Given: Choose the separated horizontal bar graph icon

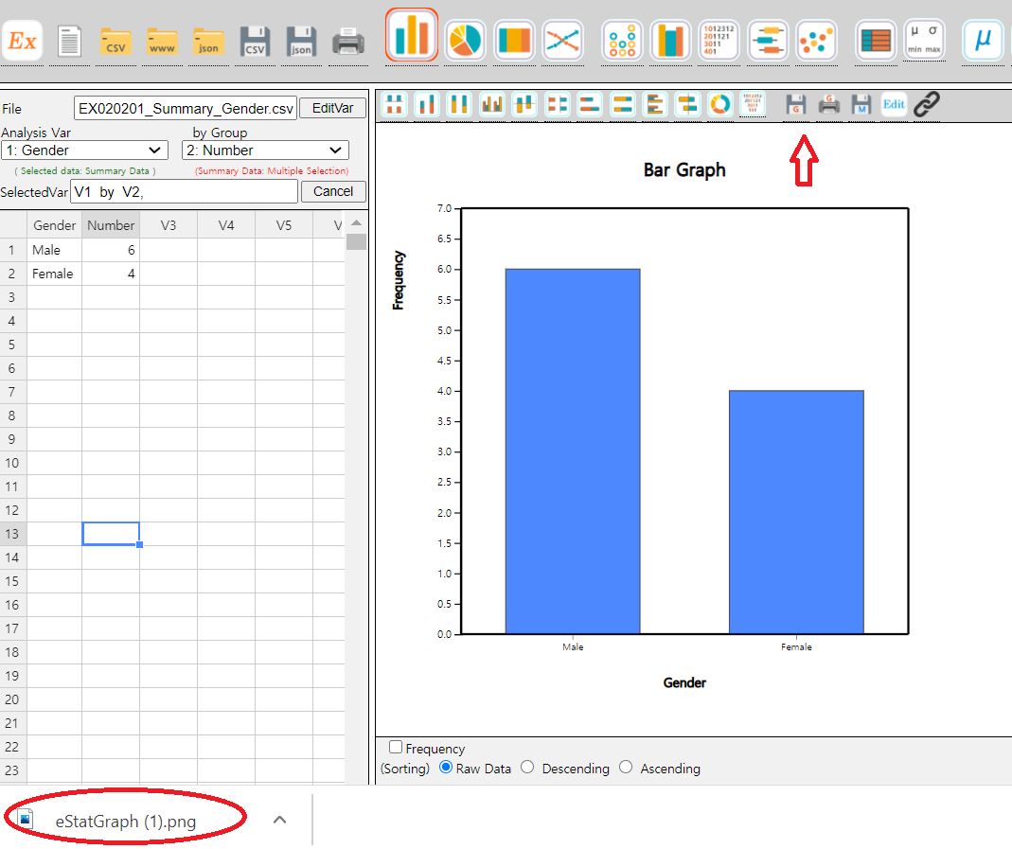Looking at the screenshot, I should point(558,104).
